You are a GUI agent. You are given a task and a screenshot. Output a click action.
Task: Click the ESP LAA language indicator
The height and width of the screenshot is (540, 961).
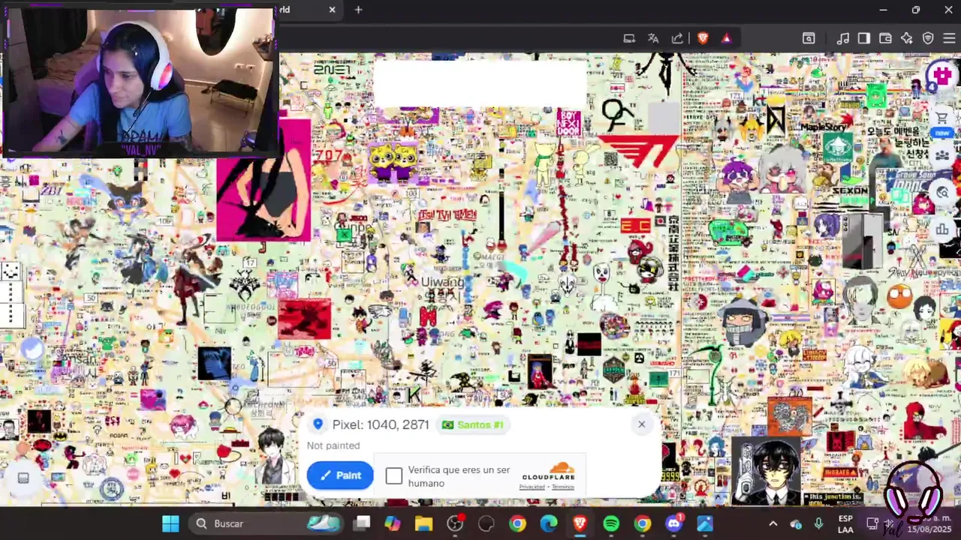coord(845,523)
